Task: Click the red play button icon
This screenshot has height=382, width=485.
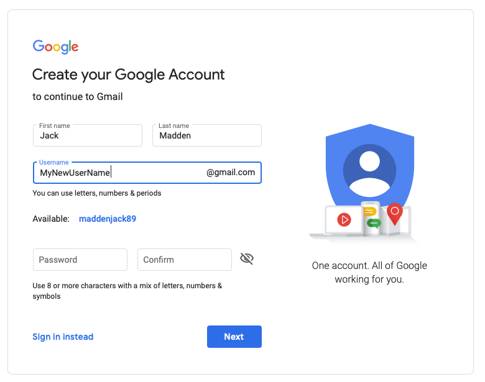Action: pyautogui.click(x=344, y=219)
